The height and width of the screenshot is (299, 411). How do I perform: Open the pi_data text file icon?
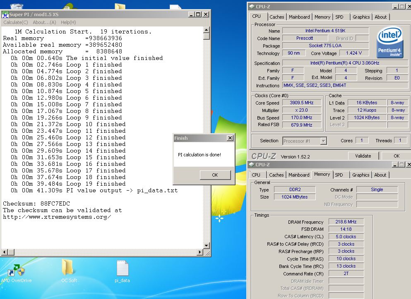pos(122,272)
